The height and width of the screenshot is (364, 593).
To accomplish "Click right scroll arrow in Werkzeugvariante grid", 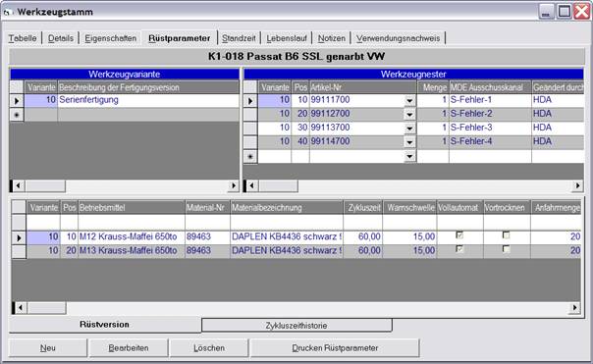I will (x=234, y=185).
